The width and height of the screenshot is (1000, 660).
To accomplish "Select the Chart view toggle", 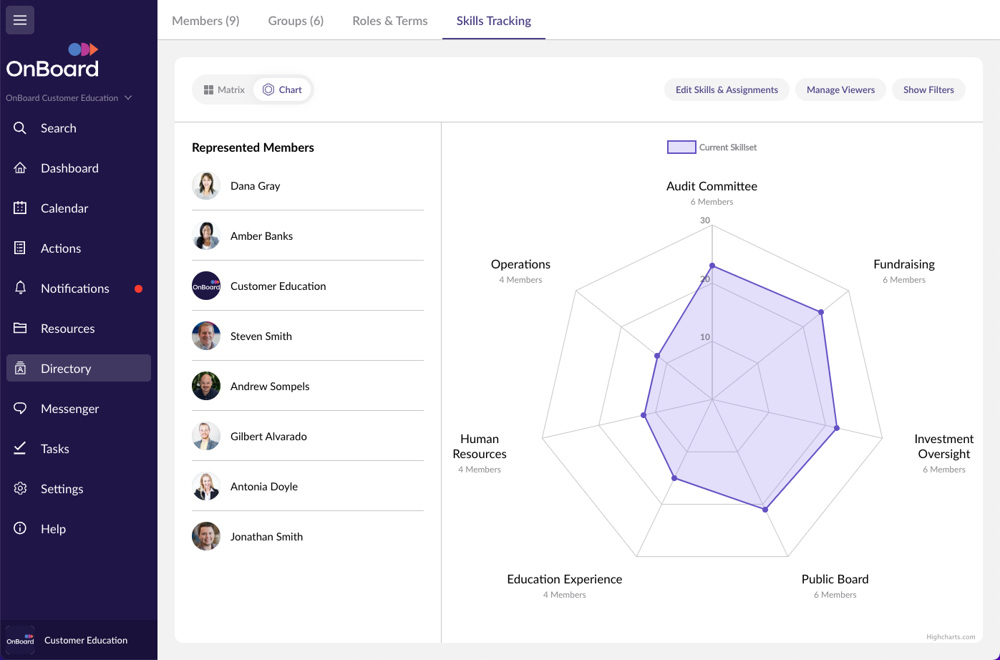I will pos(283,90).
